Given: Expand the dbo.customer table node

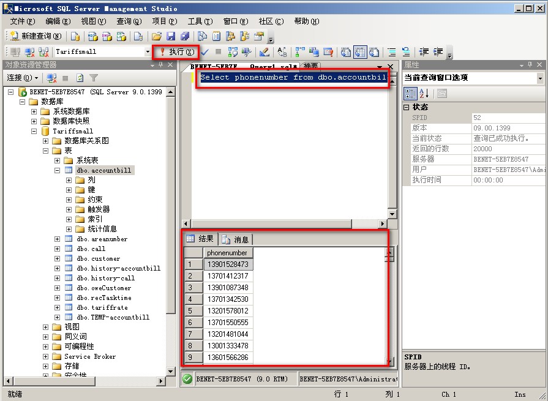Looking at the screenshot, I should [57, 258].
